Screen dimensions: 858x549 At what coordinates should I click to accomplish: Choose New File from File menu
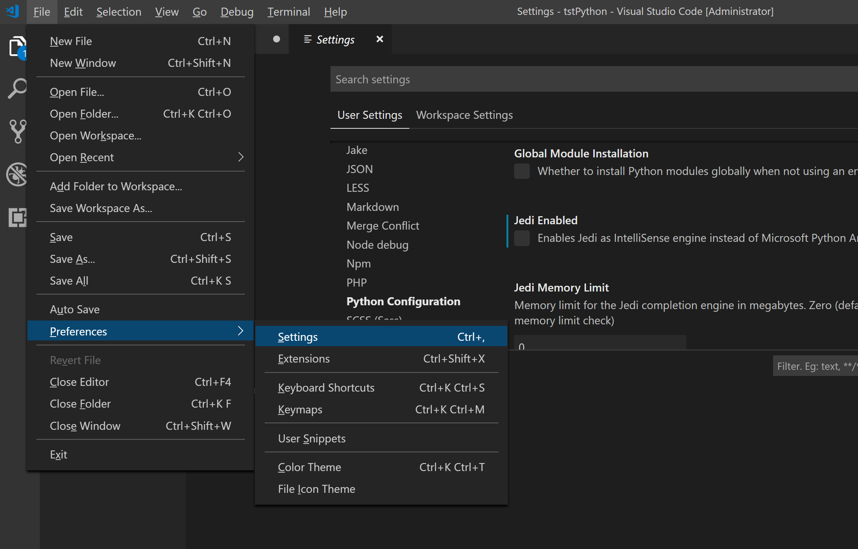coord(140,41)
